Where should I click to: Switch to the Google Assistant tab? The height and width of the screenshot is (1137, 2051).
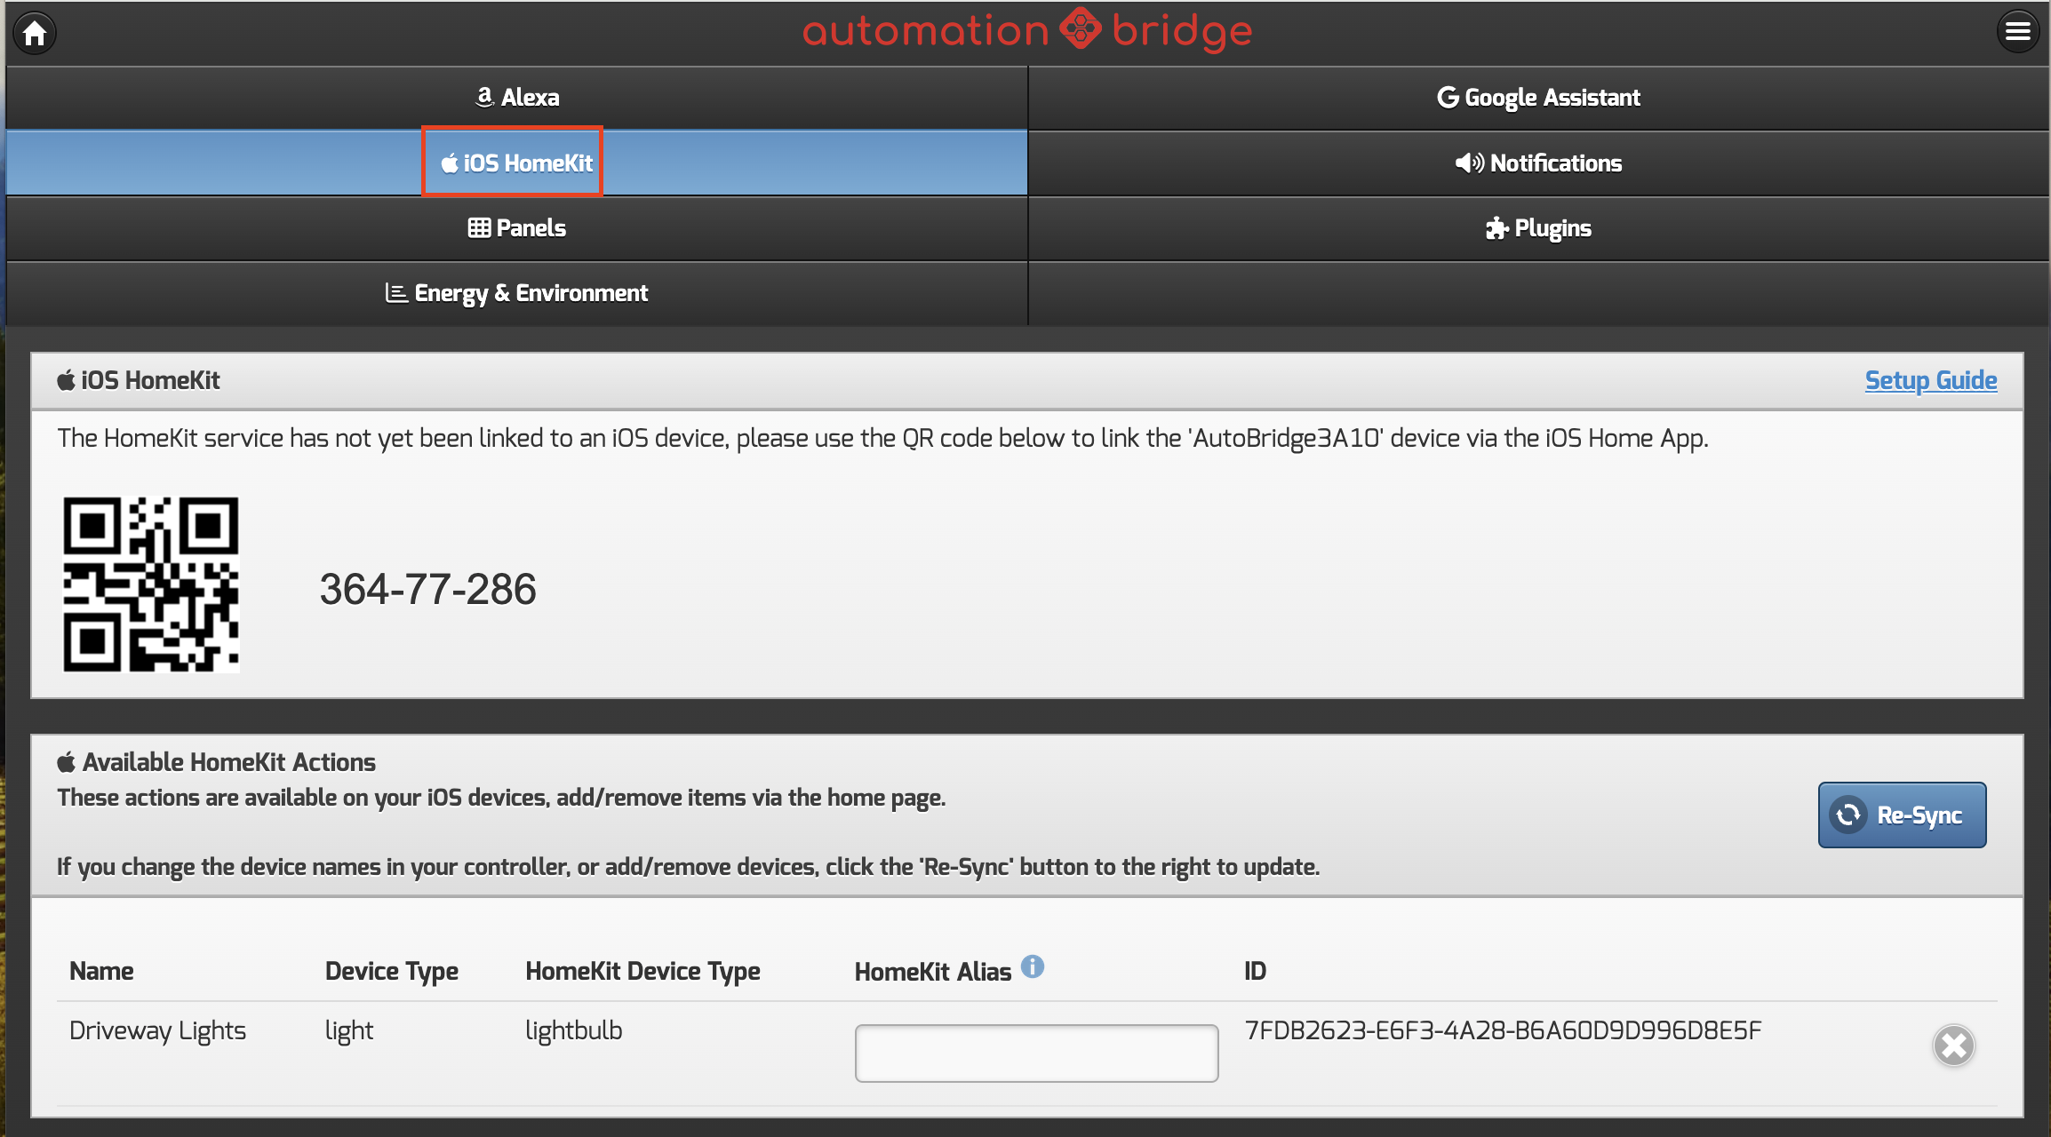[x=1538, y=98]
